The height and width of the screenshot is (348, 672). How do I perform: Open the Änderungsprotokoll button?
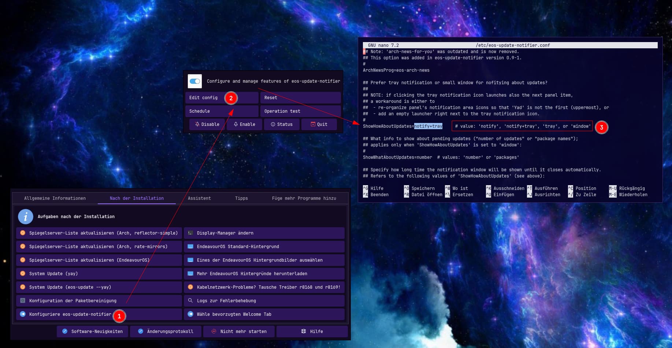(x=166, y=332)
